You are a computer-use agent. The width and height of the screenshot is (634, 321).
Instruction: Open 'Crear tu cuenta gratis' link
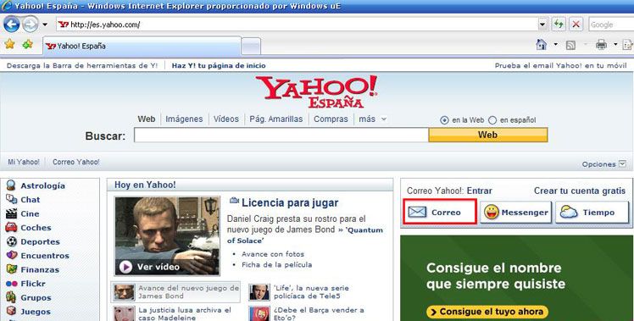580,191
